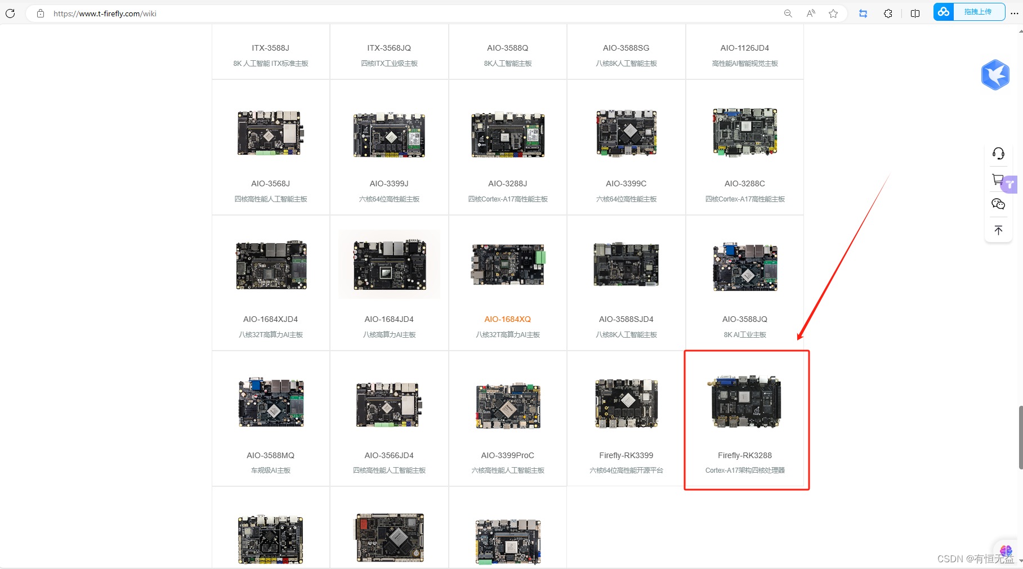This screenshot has width=1023, height=569.
Task: Select the AIO-1684XJD4 board image
Action: coord(271,265)
